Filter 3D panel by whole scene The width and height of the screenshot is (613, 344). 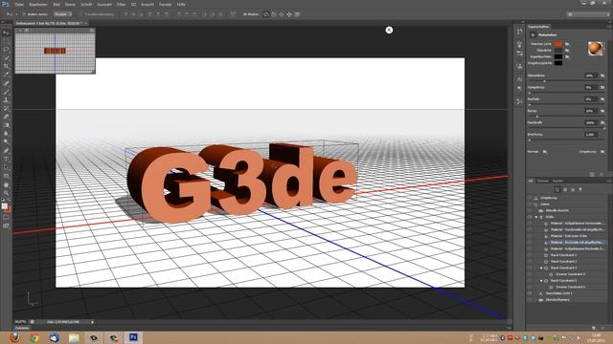(557, 189)
